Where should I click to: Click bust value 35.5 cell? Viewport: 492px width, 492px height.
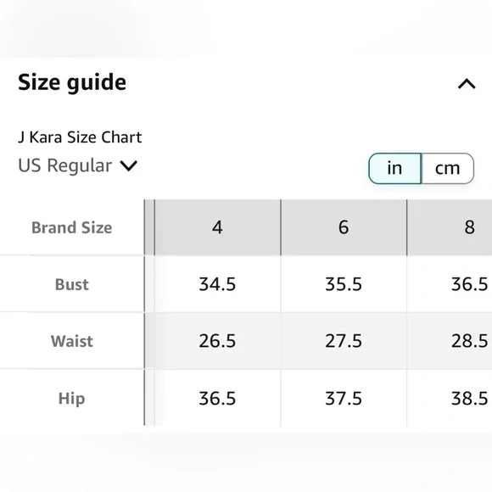click(344, 284)
